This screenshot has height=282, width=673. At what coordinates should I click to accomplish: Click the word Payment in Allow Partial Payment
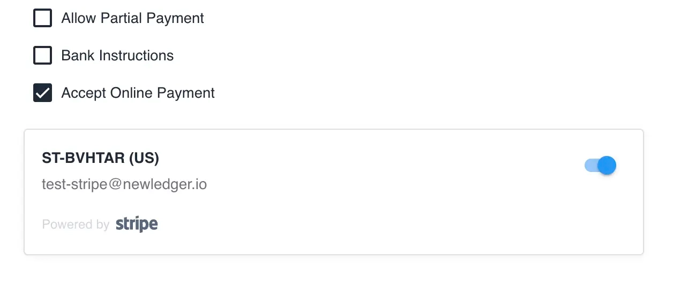pos(175,18)
